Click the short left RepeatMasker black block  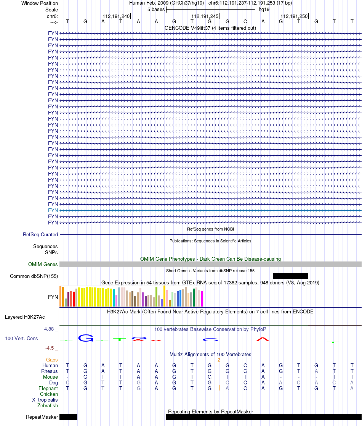pyautogui.click(x=68, y=417)
